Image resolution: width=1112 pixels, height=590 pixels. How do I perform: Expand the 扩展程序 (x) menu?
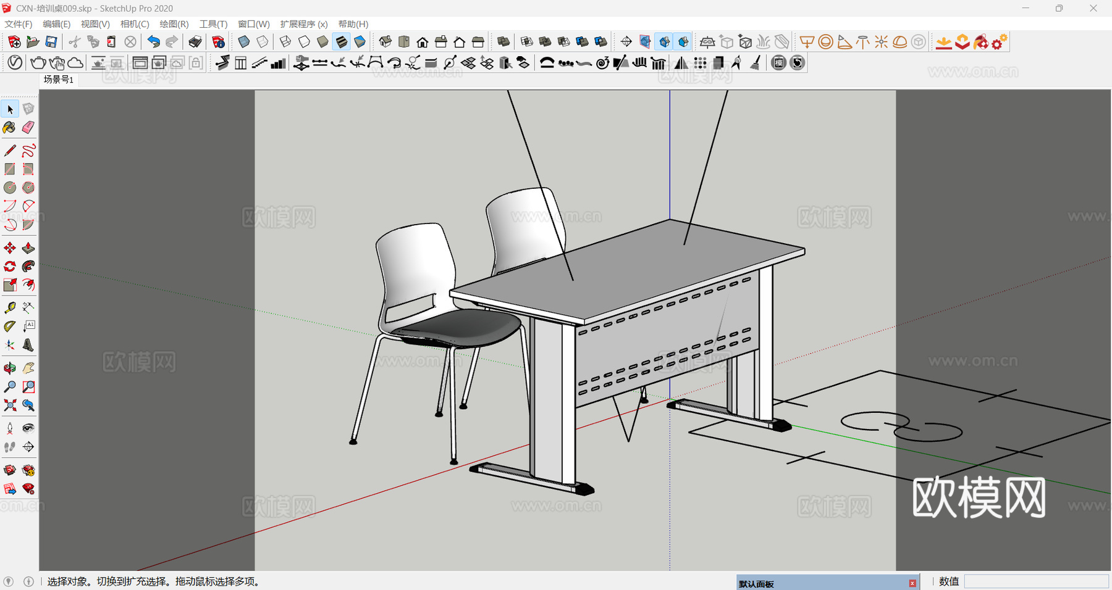click(303, 24)
